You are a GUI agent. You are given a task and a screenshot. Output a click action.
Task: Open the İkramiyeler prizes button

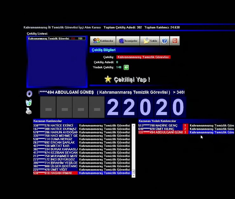[128, 41]
